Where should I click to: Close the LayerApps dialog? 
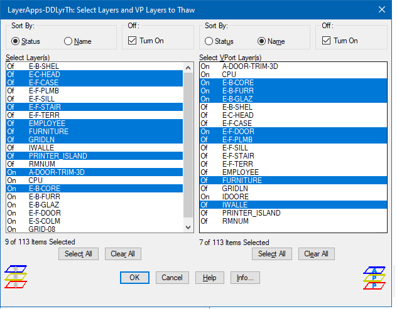[x=382, y=9]
